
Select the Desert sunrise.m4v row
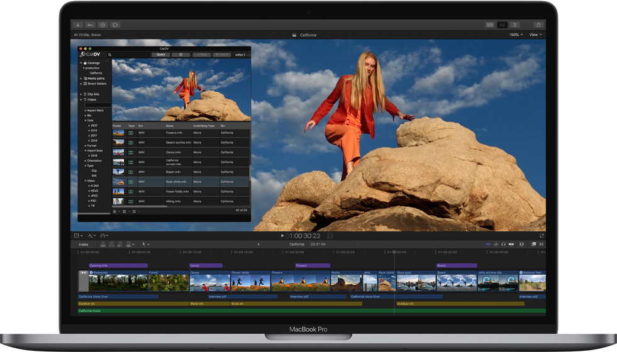[181, 143]
